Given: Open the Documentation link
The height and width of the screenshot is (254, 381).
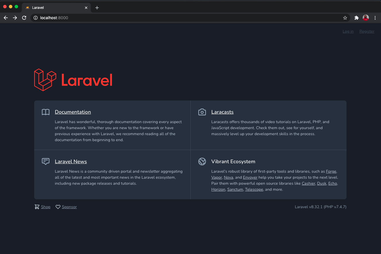Looking at the screenshot, I should 73,112.
